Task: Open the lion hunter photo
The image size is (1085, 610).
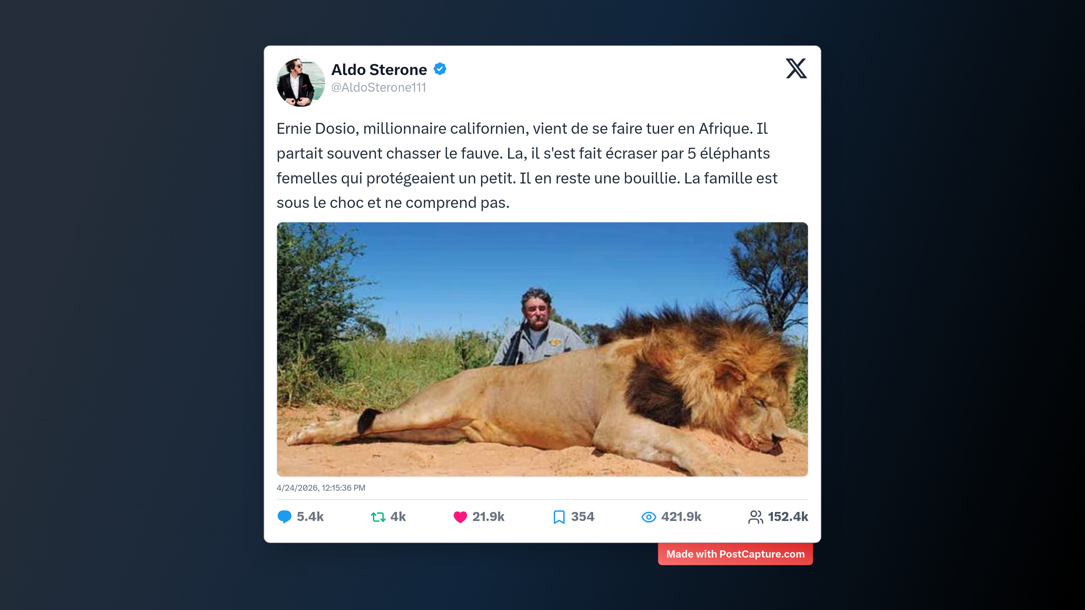Action: click(542, 349)
